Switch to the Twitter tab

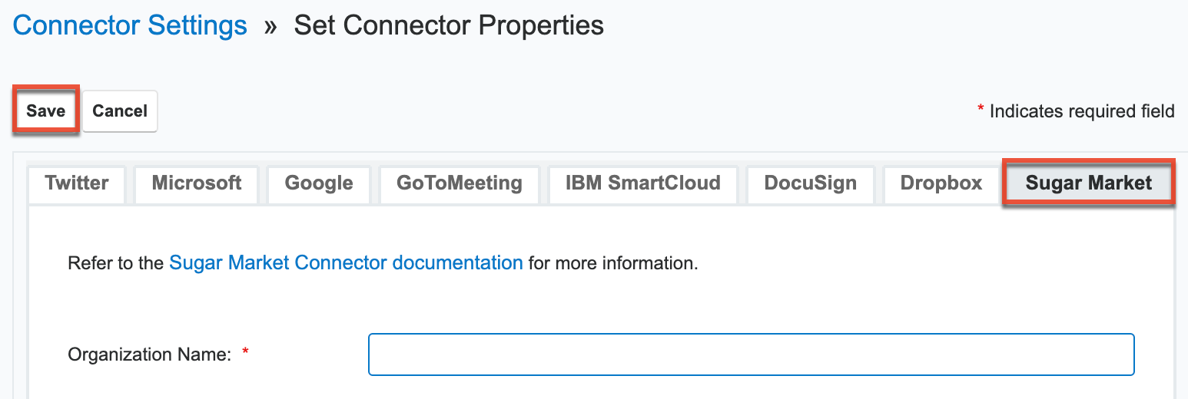(77, 183)
